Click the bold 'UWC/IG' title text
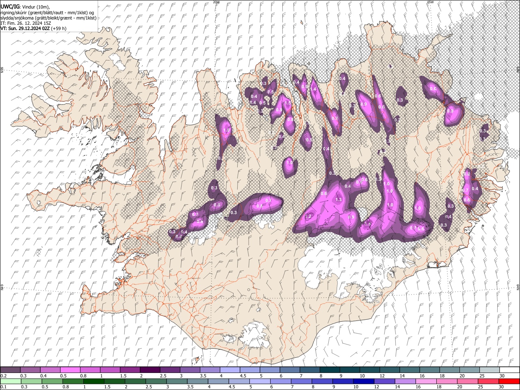Screen dimensions: 520x390 click(9, 7)
